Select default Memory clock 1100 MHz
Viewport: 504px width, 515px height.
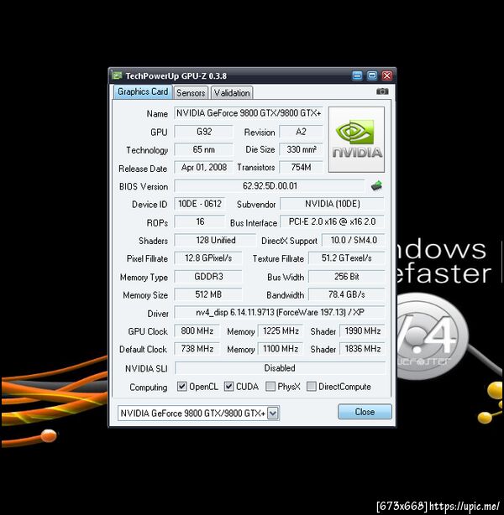tap(281, 348)
